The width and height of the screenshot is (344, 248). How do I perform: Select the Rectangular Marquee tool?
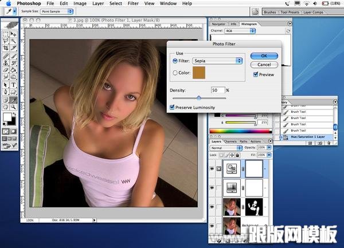click(x=6, y=34)
